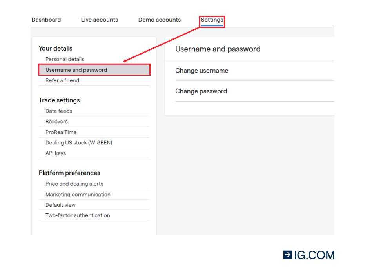Click the Refer a friend link
Image resolution: width=392 pixels, height=275 pixels.
pos(62,80)
